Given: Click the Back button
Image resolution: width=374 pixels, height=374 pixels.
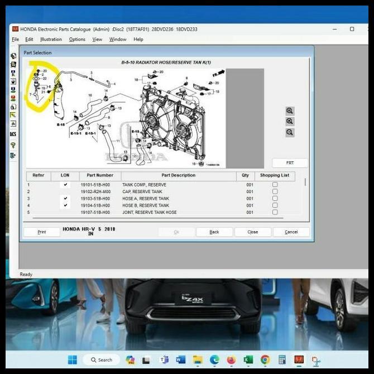Looking at the screenshot, I should coord(214,232).
